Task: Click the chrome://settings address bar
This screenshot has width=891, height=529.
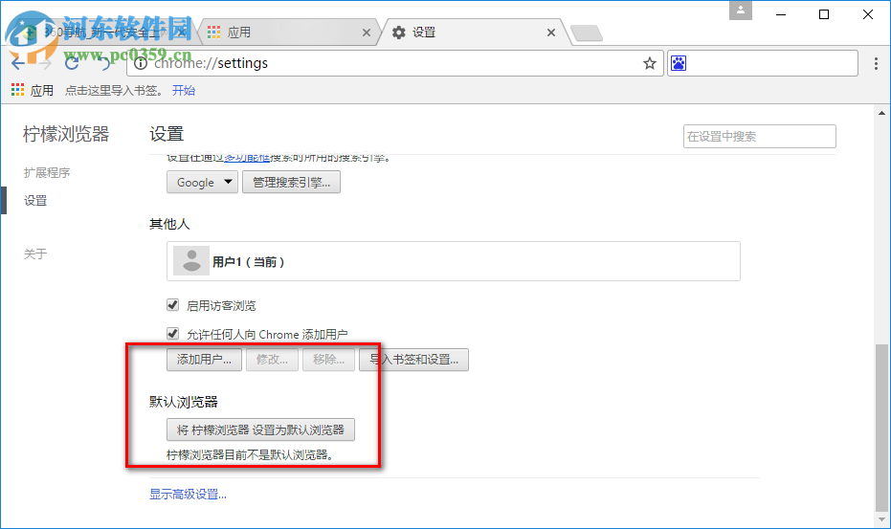Action: pyautogui.click(x=395, y=63)
